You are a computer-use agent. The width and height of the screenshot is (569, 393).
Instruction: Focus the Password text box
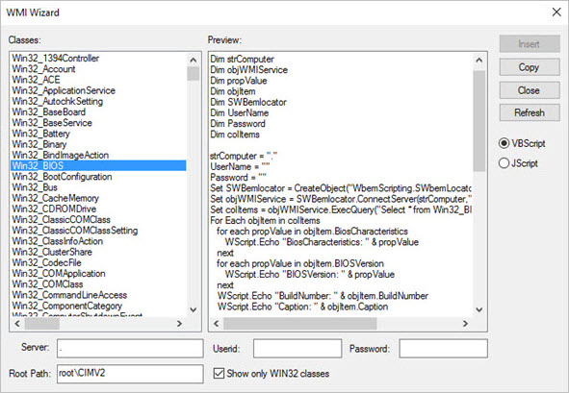coord(443,349)
